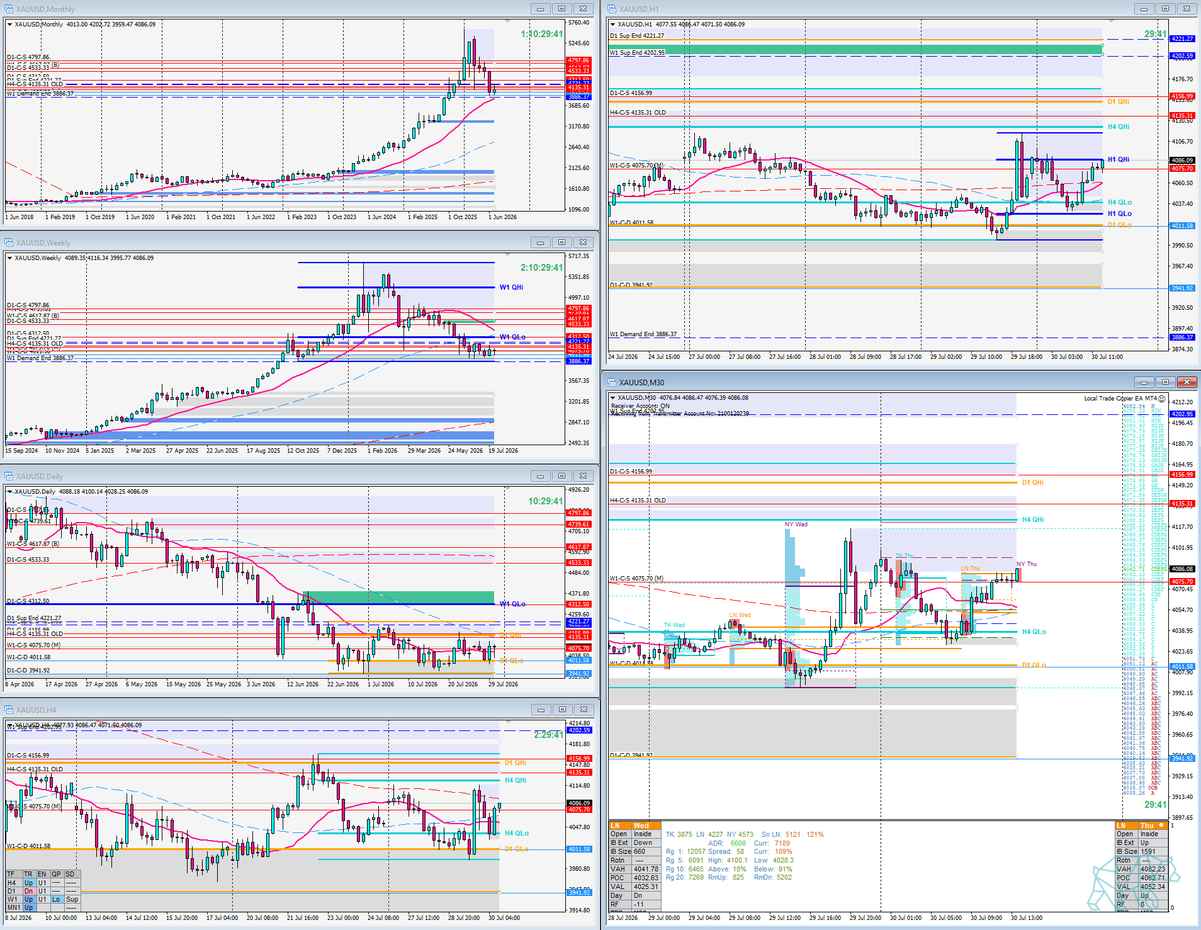This screenshot has width=1201, height=930.
Task: Click the XAUUSD,H1 chart window icon
Action: pos(612,9)
